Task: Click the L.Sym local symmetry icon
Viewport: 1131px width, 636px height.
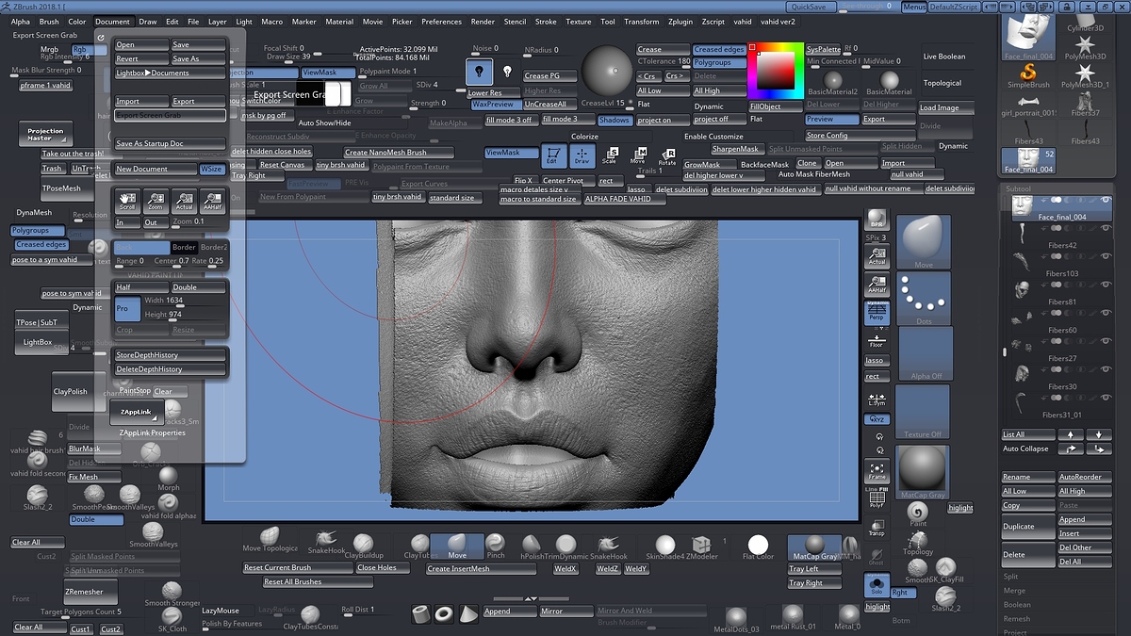Action: pos(877,400)
